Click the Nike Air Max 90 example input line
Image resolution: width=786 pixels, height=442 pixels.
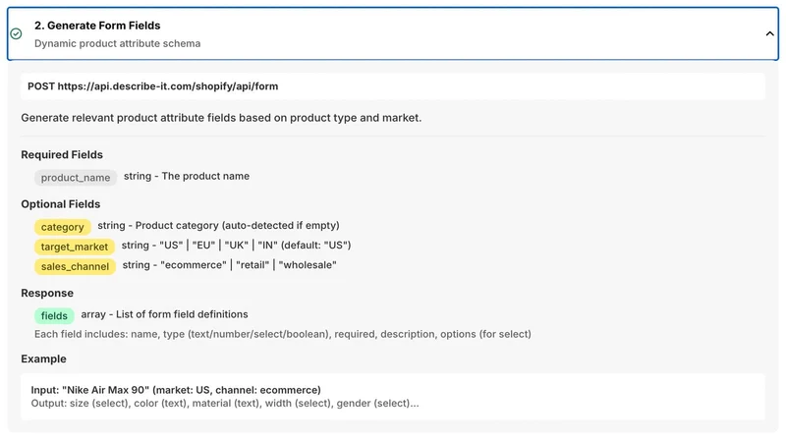176,390
